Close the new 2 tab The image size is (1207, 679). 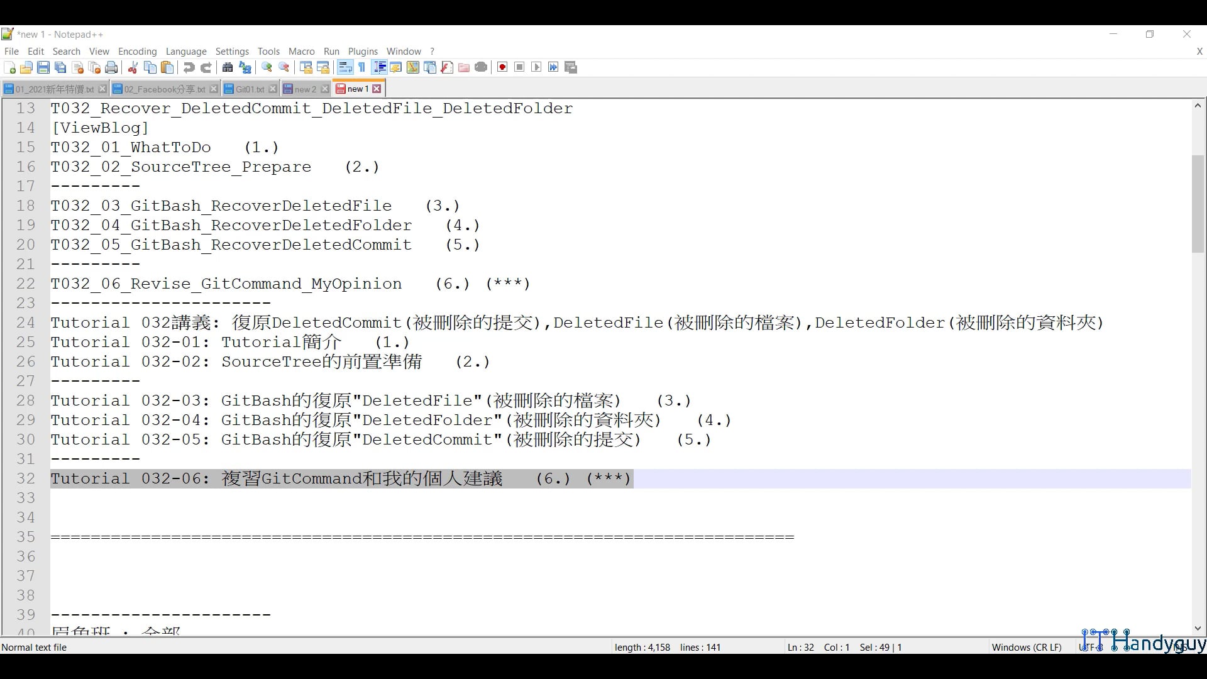[x=324, y=89]
